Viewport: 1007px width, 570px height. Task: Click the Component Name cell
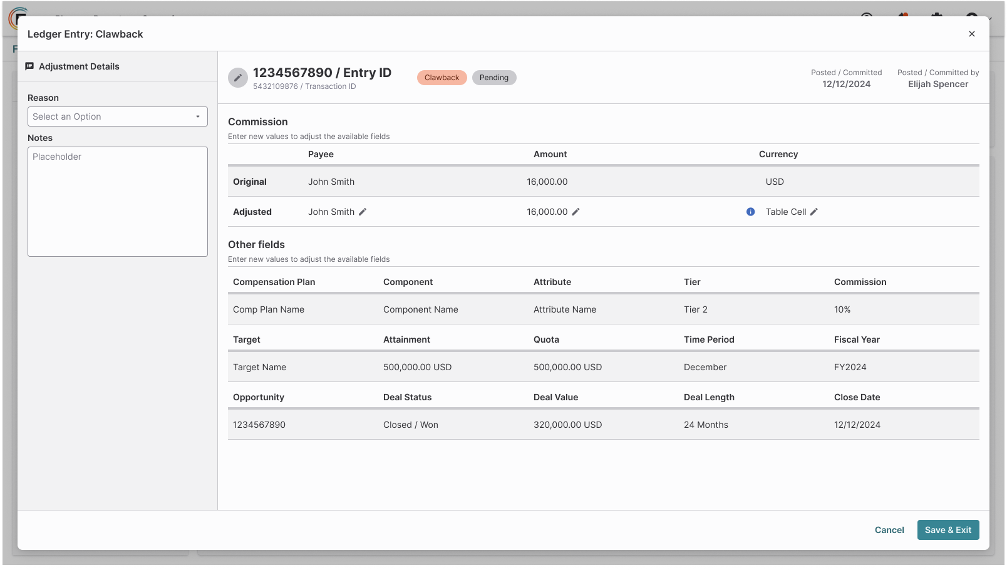click(x=421, y=309)
